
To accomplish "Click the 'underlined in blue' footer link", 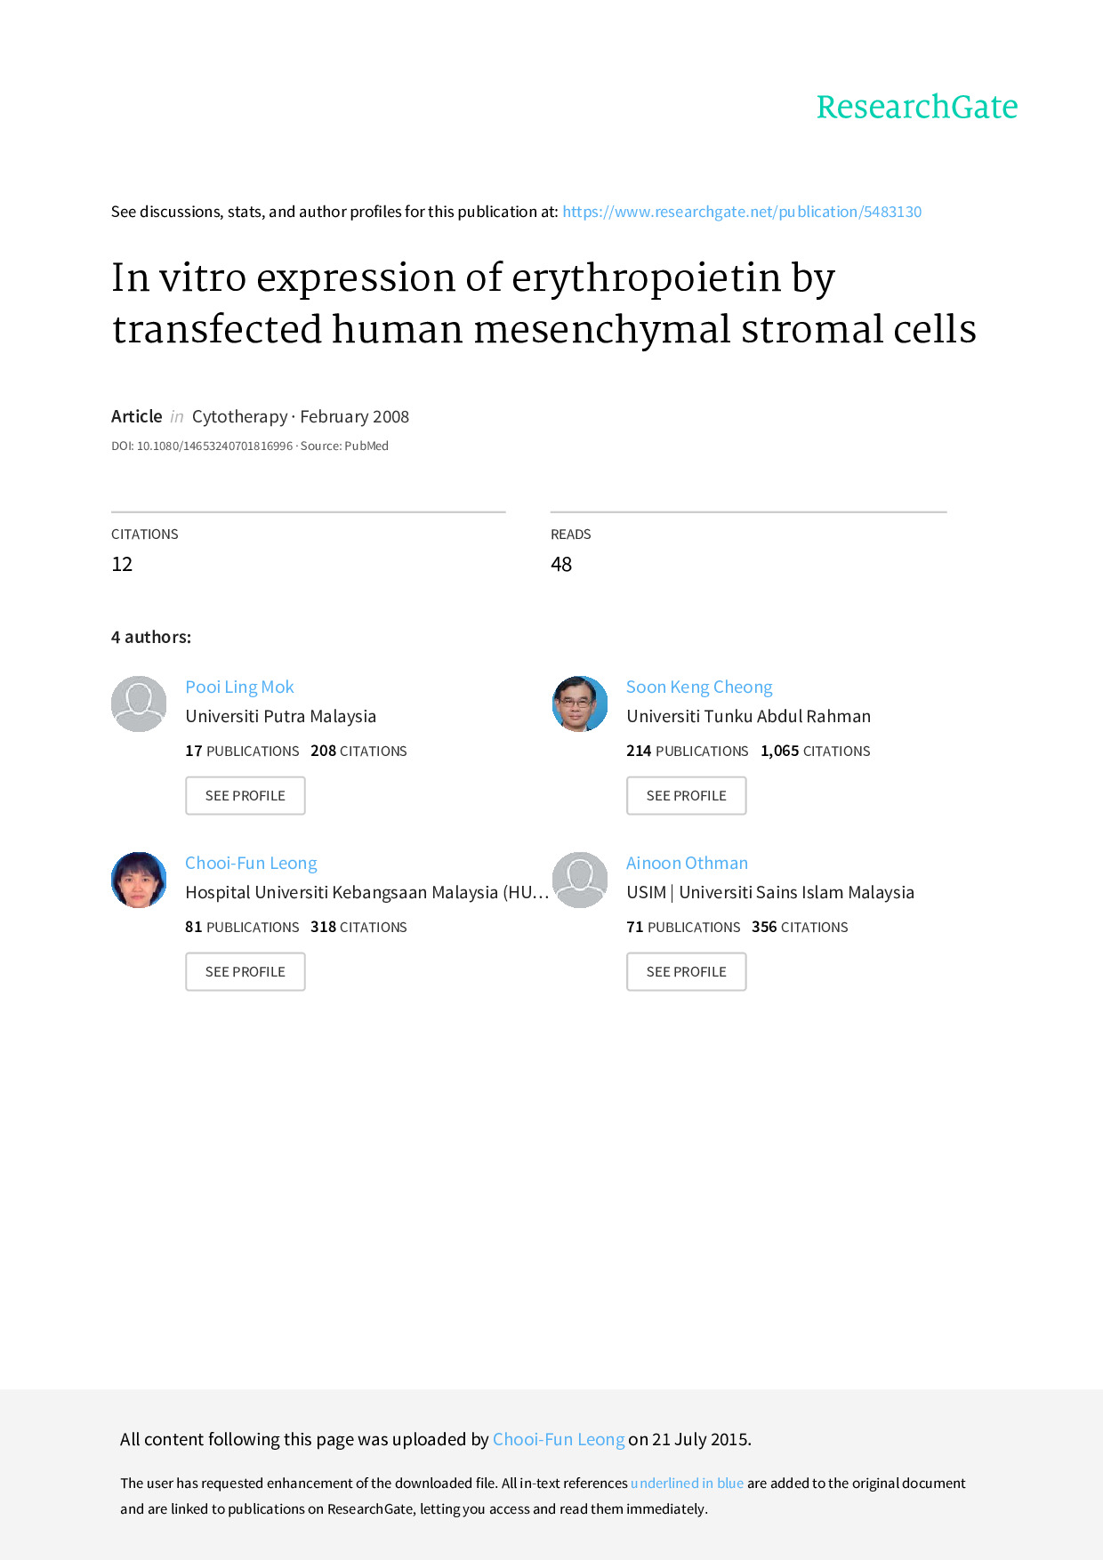I will 687,1483.
